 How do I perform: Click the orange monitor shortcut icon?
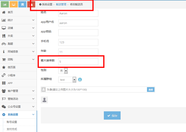14,4
